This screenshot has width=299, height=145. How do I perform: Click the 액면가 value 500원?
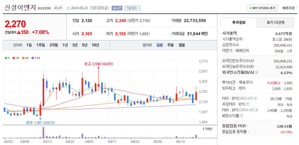pos(279,51)
